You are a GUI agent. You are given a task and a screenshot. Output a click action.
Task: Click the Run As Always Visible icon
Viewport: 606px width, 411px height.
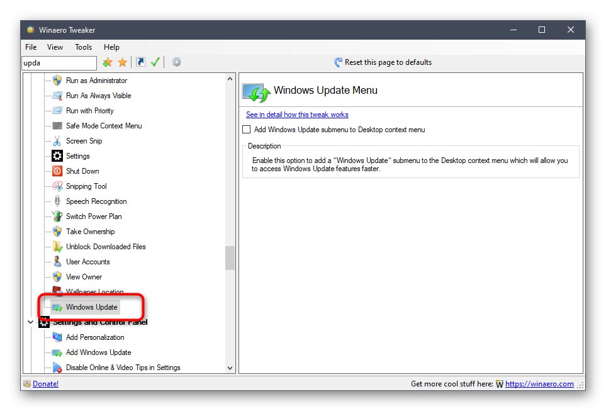[57, 96]
